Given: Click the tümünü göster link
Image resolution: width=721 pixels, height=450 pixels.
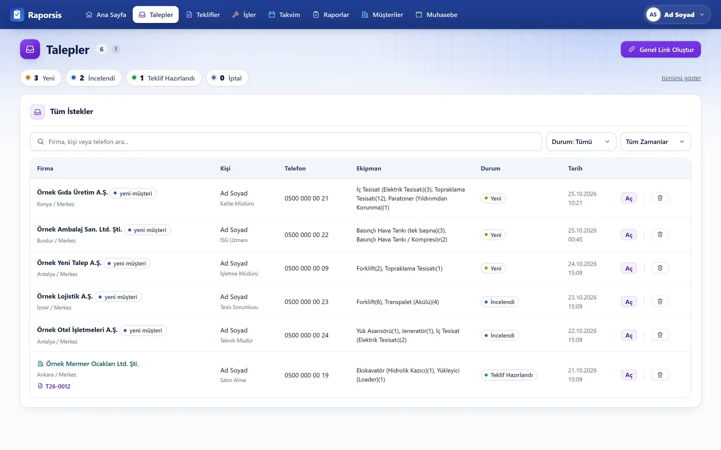Looking at the screenshot, I should tap(681, 78).
